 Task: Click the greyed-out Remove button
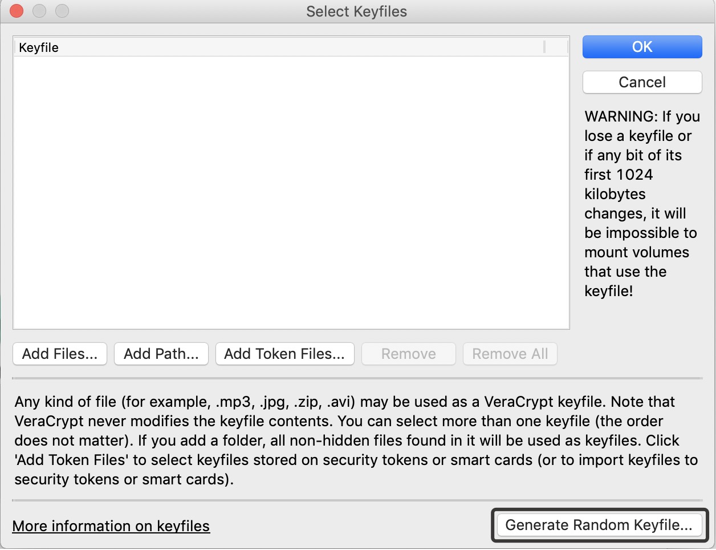[408, 354]
